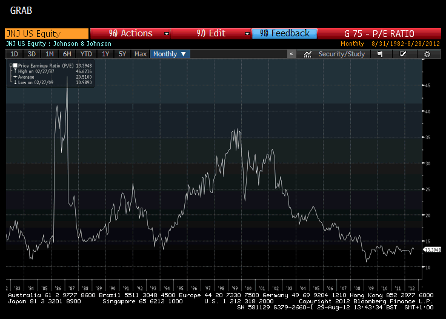This screenshot has height=319, width=446.
Task: Click the 8/31/1982-8/28/2012 date range
Action: [x=405, y=44]
